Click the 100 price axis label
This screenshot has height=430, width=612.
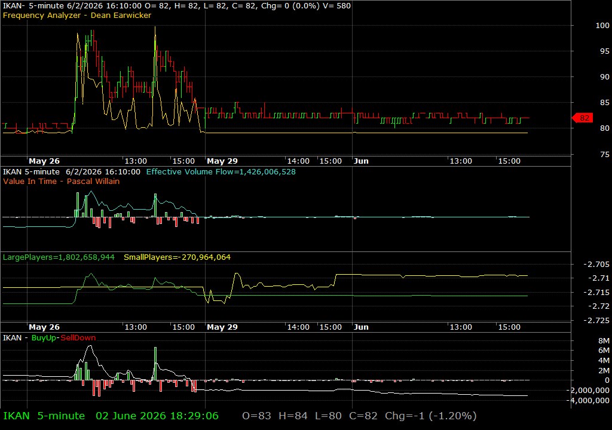[x=602, y=25]
